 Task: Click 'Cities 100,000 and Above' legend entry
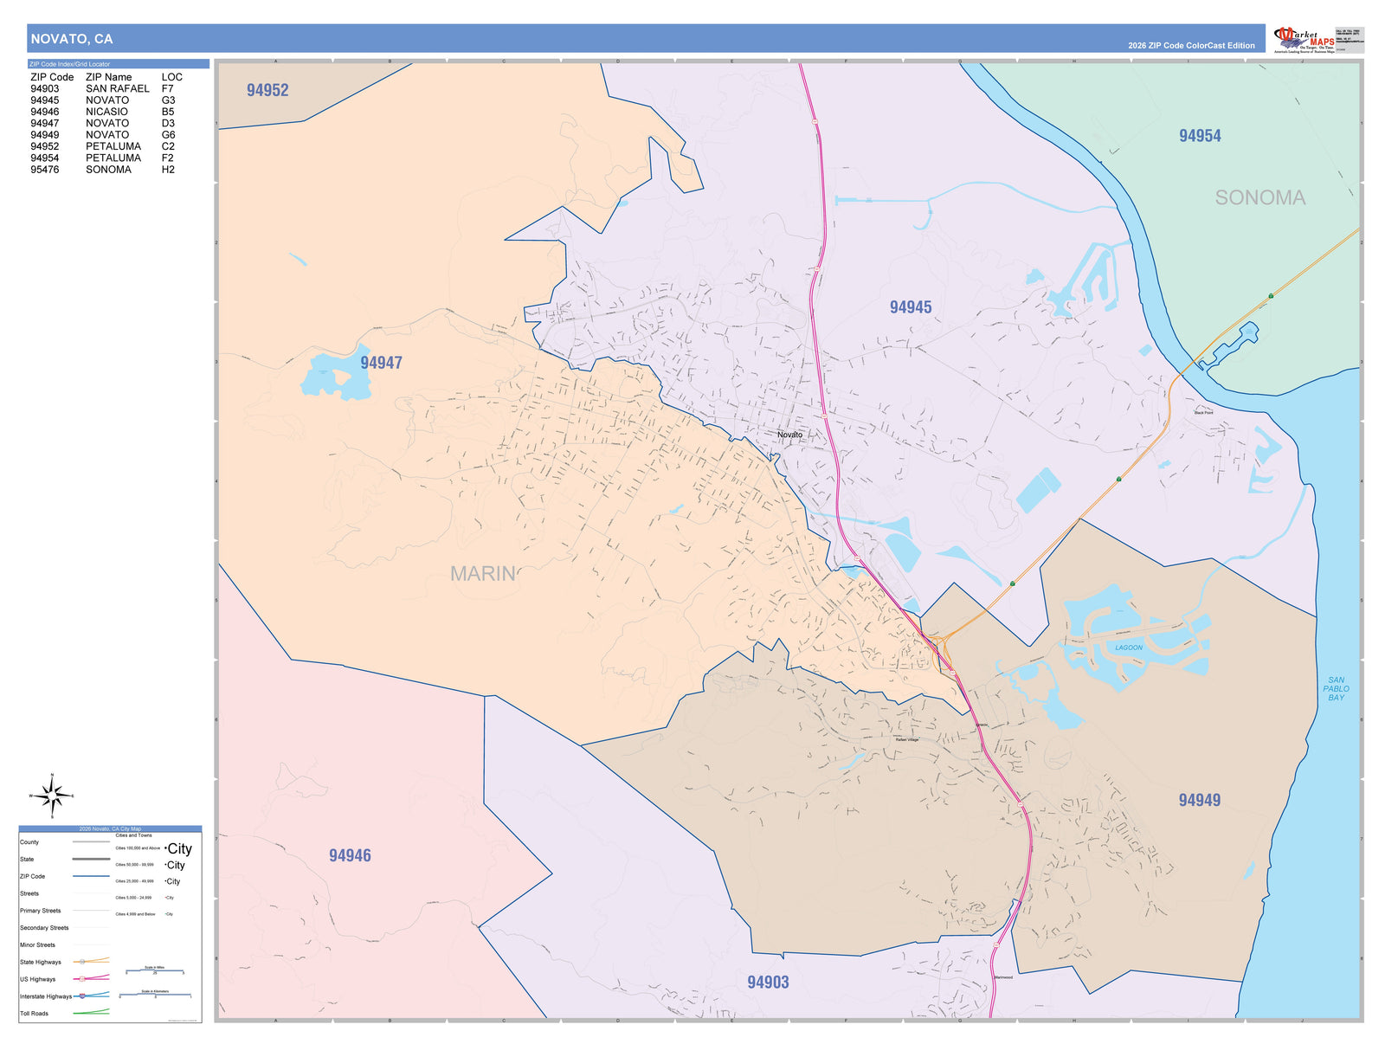coord(138,848)
